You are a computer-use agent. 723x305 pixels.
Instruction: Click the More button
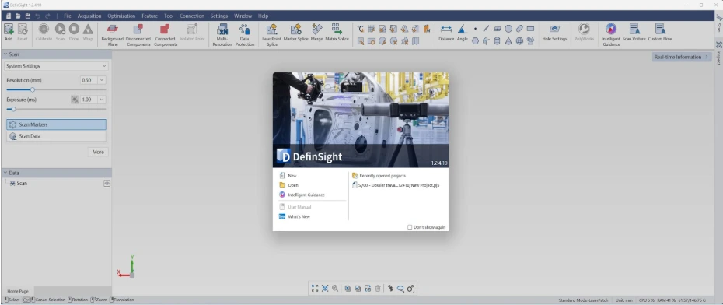(x=98, y=152)
